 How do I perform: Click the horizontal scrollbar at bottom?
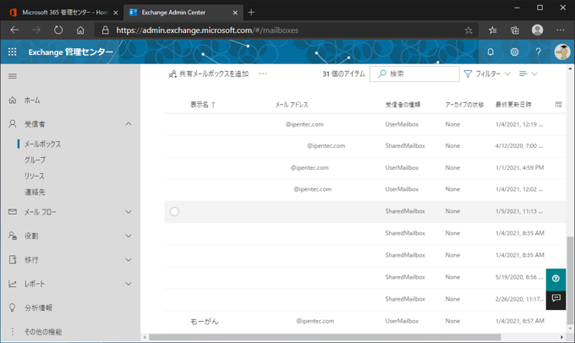pos(338,337)
